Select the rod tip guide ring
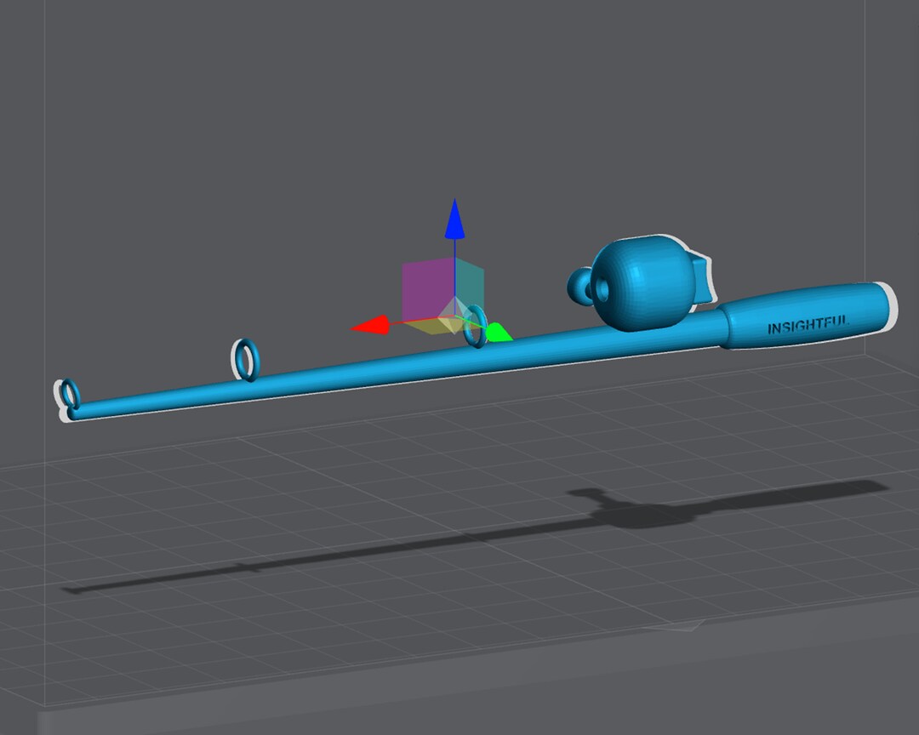This screenshot has height=735, width=919. [x=69, y=394]
